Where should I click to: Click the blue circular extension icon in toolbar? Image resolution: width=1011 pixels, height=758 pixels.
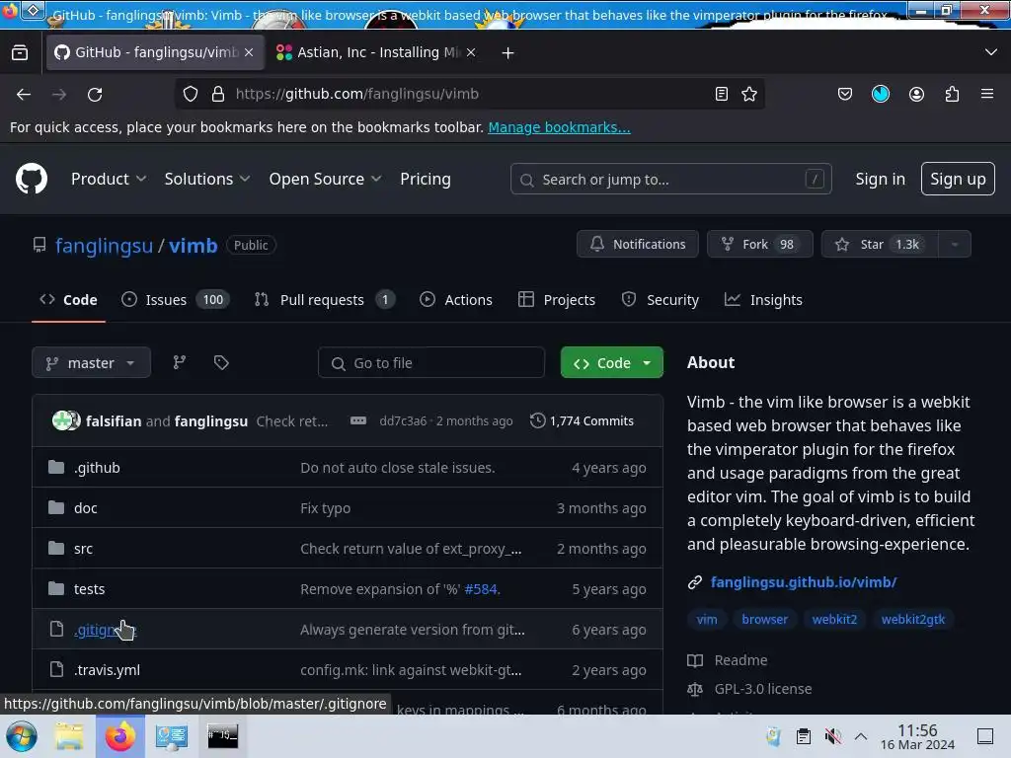881,94
